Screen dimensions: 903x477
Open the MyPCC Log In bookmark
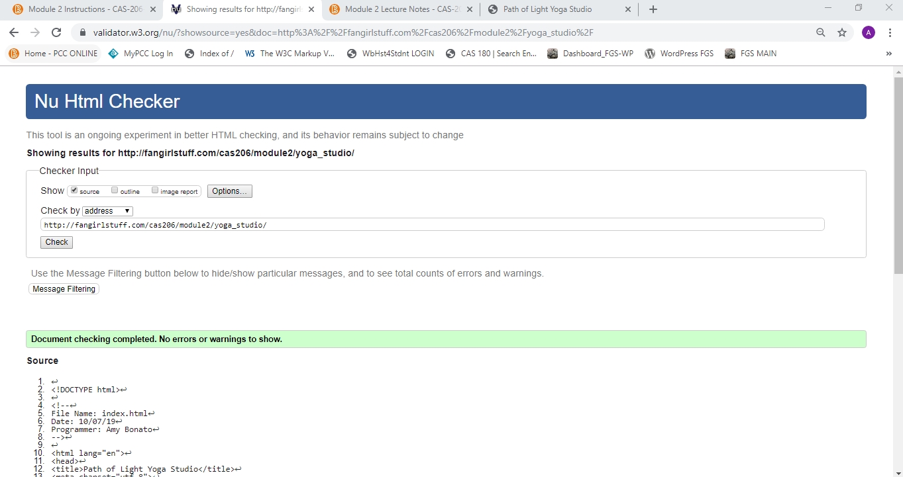pyautogui.click(x=140, y=54)
